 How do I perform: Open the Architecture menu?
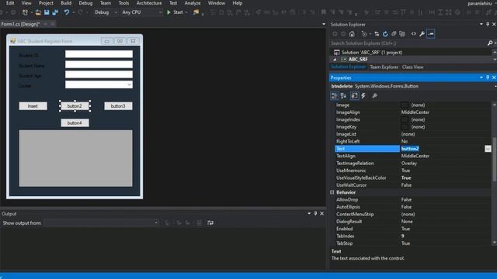(x=149, y=3)
